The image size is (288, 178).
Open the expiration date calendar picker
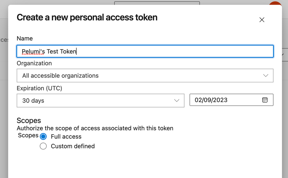pos(265,100)
